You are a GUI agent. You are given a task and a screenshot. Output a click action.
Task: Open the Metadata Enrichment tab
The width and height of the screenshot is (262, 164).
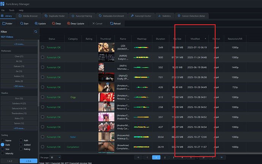coord(112,16)
